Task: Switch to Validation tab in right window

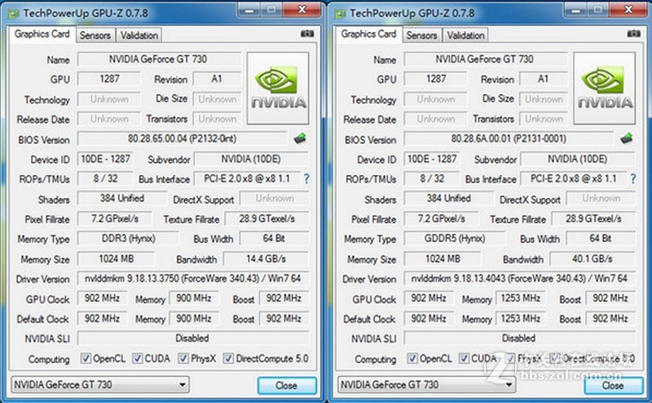Action: pyautogui.click(x=465, y=35)
